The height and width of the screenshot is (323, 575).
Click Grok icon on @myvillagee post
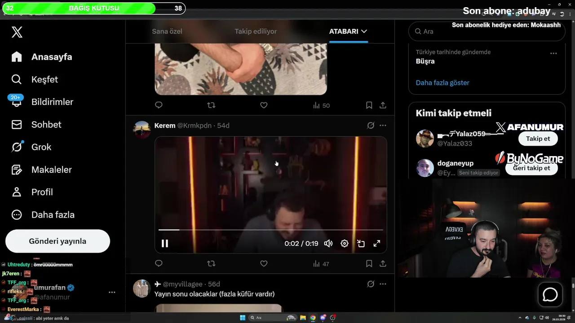371,284
